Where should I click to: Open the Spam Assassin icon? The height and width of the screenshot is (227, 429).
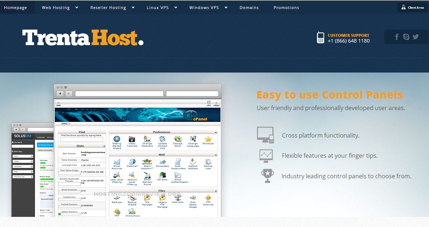[147, 162]
